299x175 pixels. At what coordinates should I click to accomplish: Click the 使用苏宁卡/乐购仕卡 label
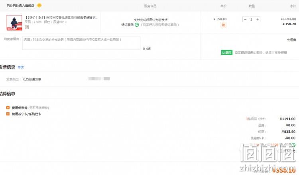pyautogui.click(x=26, y=114)
